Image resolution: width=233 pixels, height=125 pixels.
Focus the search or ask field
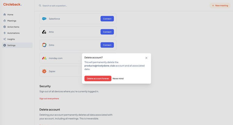[78, 5]
